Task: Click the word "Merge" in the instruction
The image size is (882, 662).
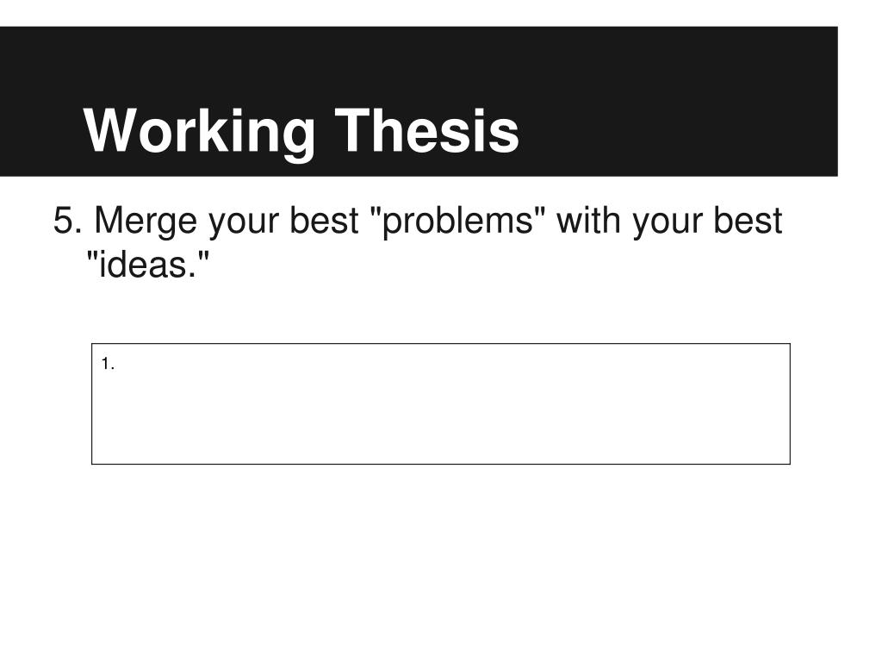Action: 146,222
